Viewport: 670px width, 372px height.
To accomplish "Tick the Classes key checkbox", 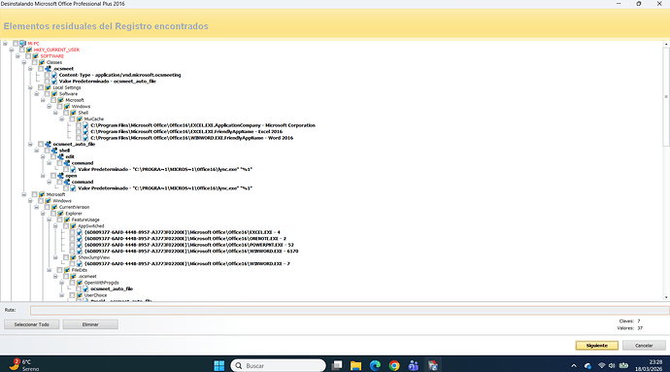I will point(35,62).
